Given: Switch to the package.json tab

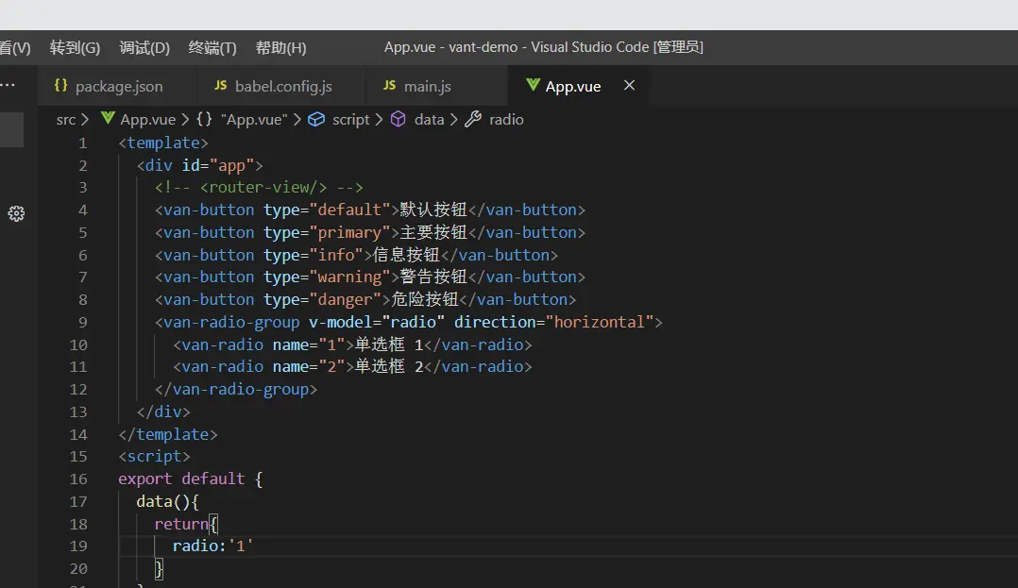Looking at the screenshot, I should (x=118, y=86).
